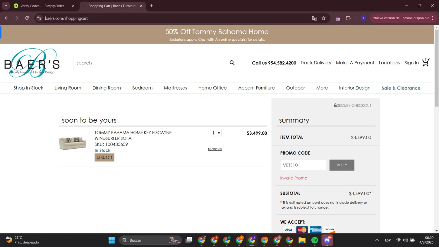Click the Windows taskbar Buscar search box
The image size is (439, 247).
point(150,240)
